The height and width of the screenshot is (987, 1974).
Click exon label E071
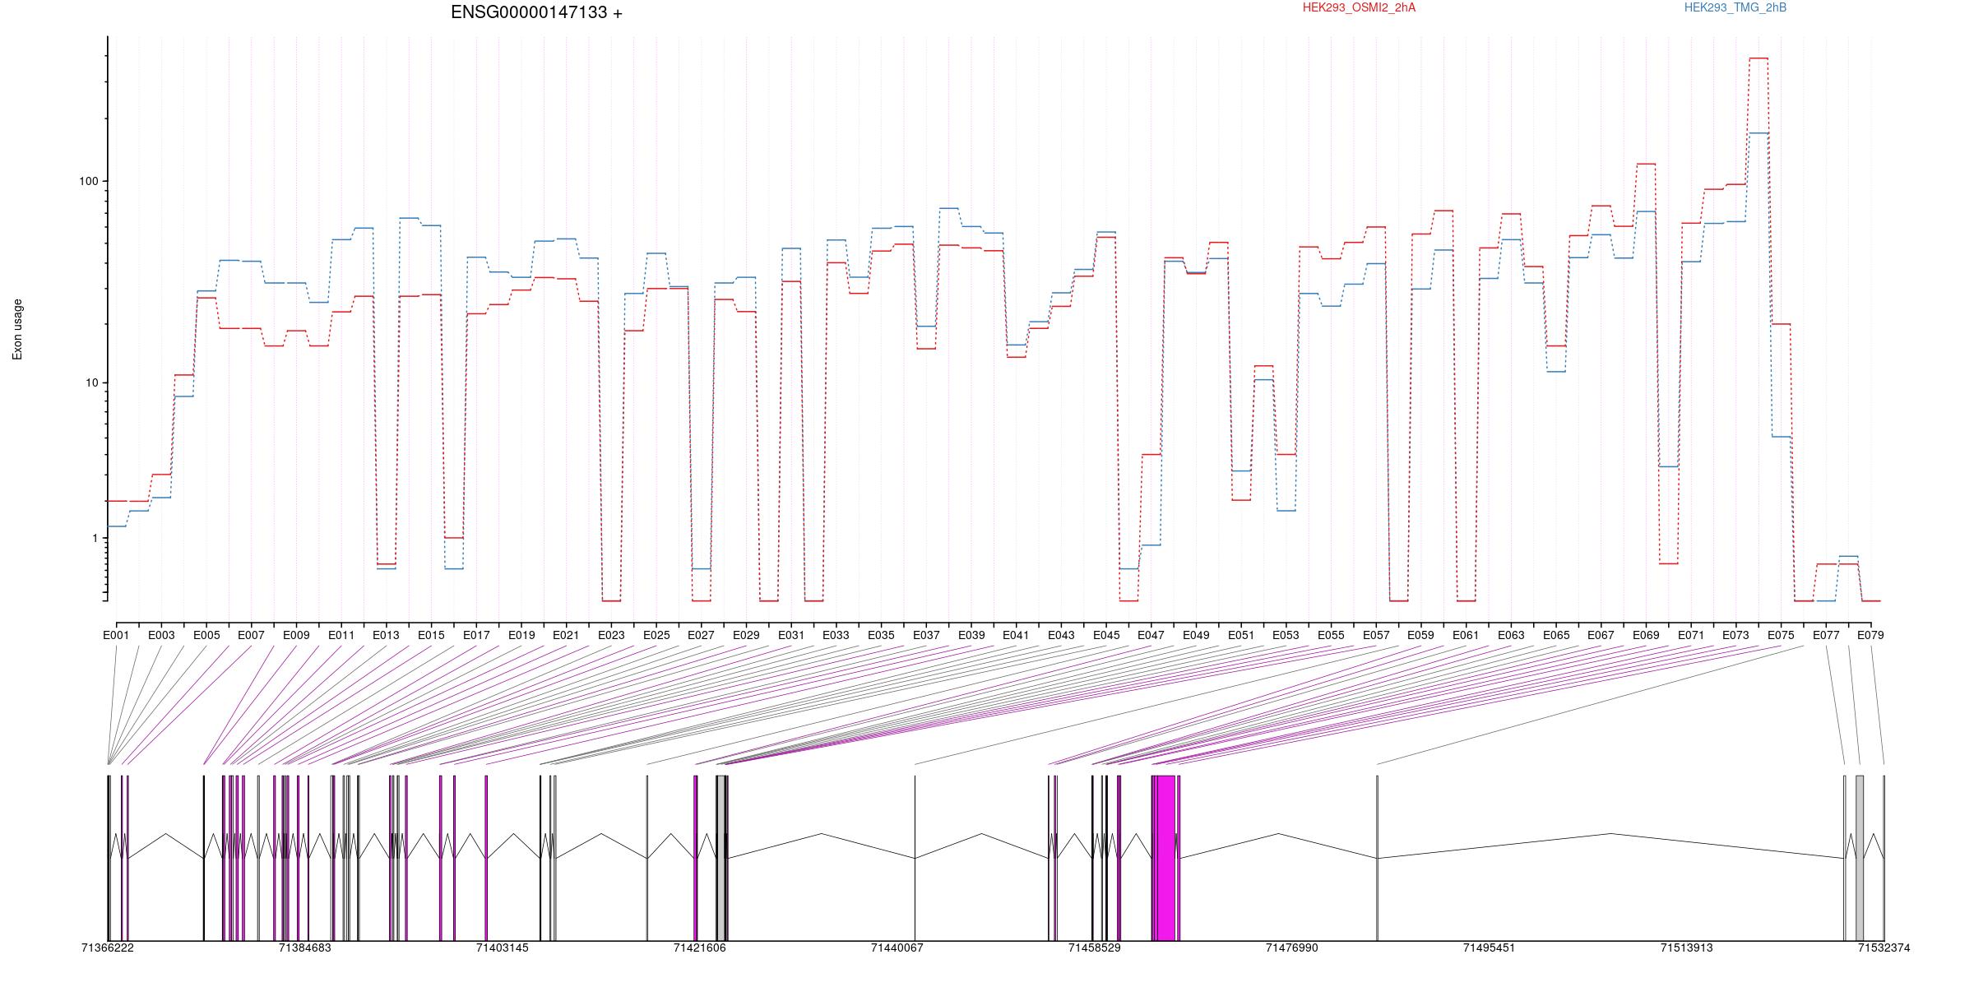click(x=1691, y=635)
